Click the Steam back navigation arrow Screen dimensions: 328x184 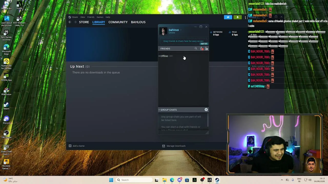click(x=70, y=22)
